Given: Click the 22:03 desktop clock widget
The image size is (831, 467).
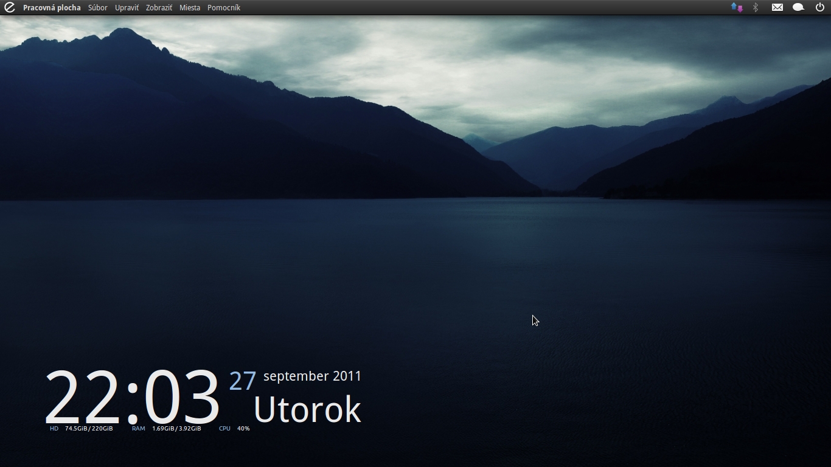Looking at the screenshot, I should (x=132, y=398).
